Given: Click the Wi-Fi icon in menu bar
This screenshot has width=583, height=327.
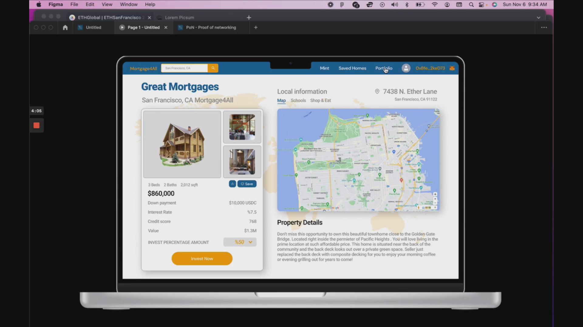Looking at the screenshot, I should pyautogui.click(x=435, y=5).
